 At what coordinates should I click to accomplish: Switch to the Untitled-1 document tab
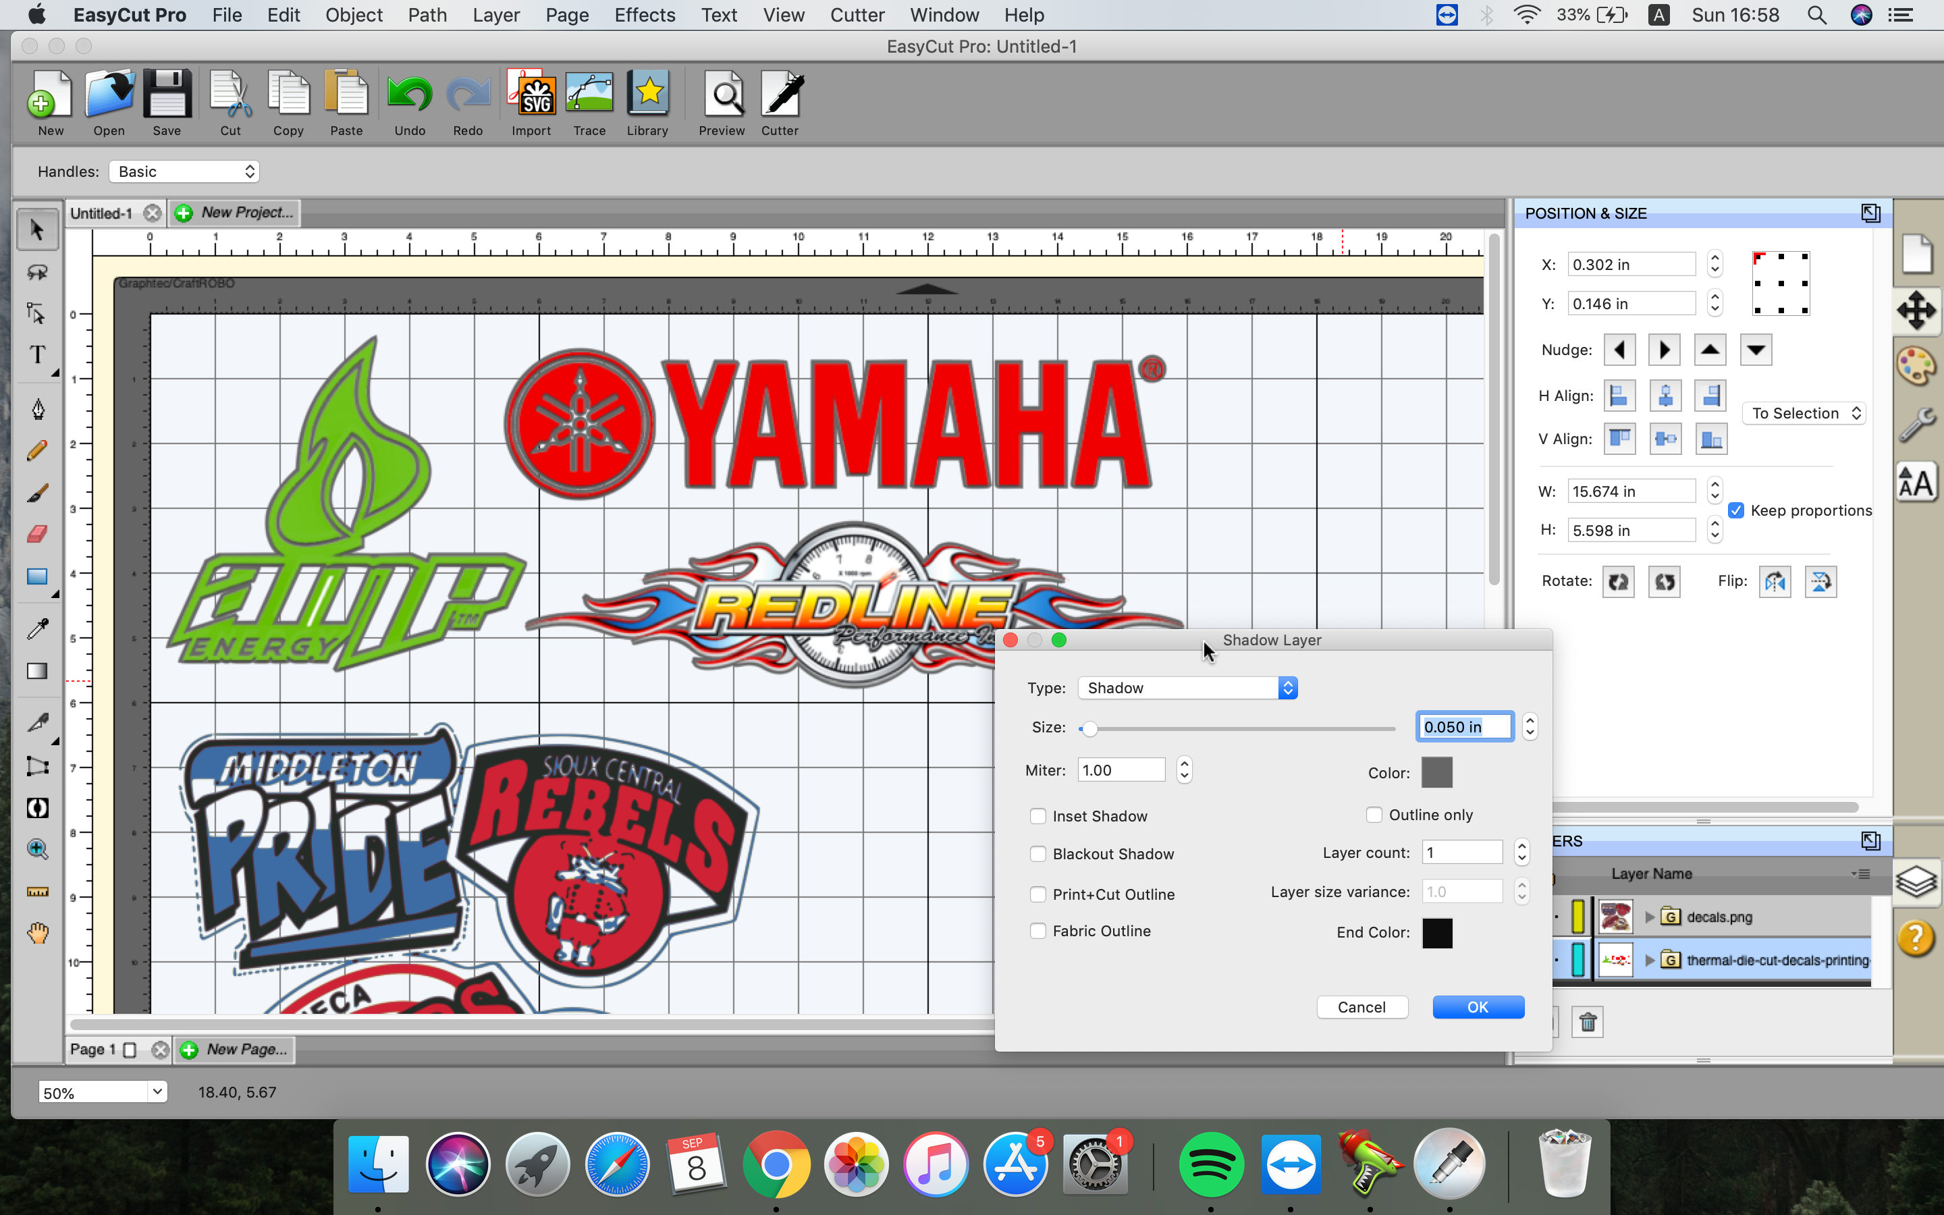click(x=101, y=212)
